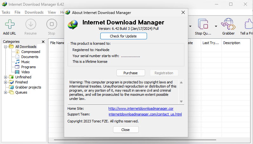The height and width of the screenshot is (144, 253).
Task: Click the Stop Queue toolbar icon
Action: point(203,25)
